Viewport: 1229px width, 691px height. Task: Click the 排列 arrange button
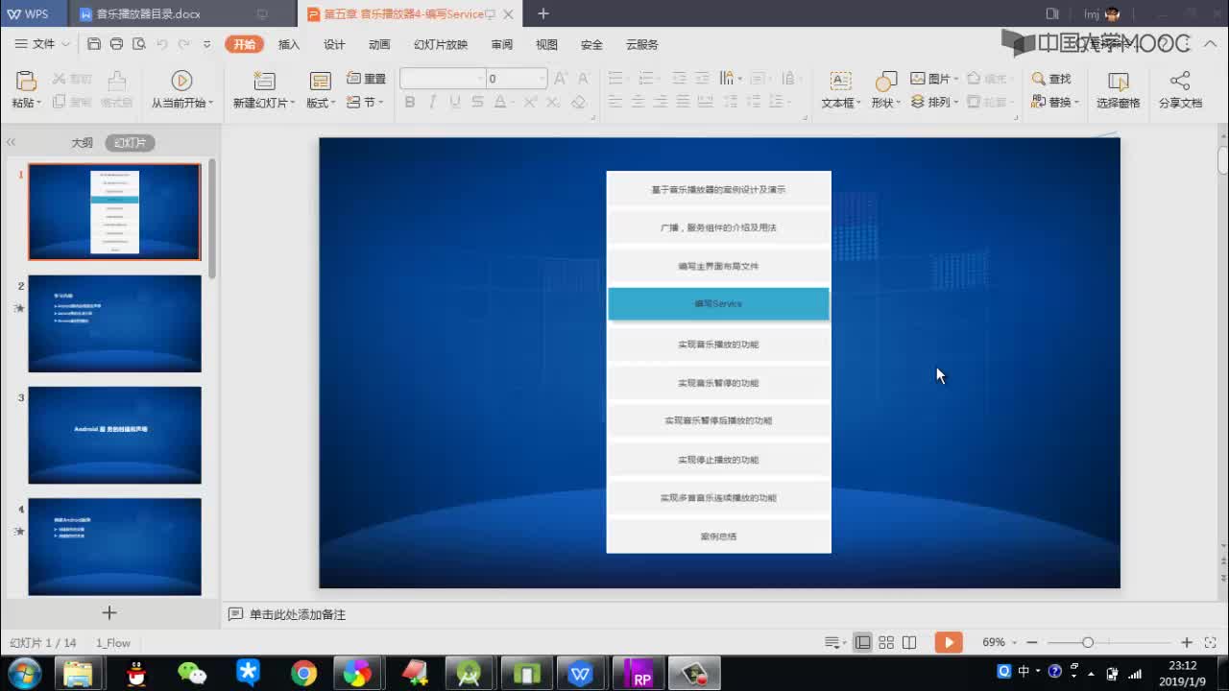933,102
